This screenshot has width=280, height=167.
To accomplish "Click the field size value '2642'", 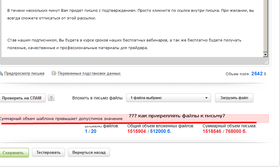I will [257, 74].
